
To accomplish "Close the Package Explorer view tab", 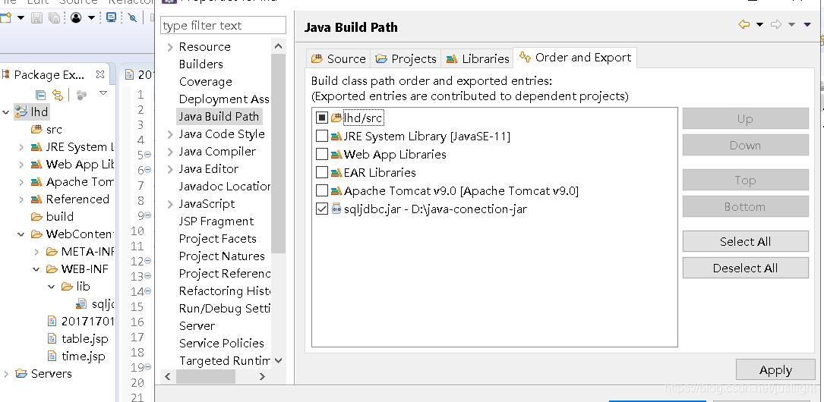I will 99,74.
